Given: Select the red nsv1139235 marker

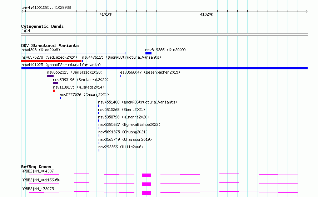Looking at the screenshot, I should tap(54, 91).
